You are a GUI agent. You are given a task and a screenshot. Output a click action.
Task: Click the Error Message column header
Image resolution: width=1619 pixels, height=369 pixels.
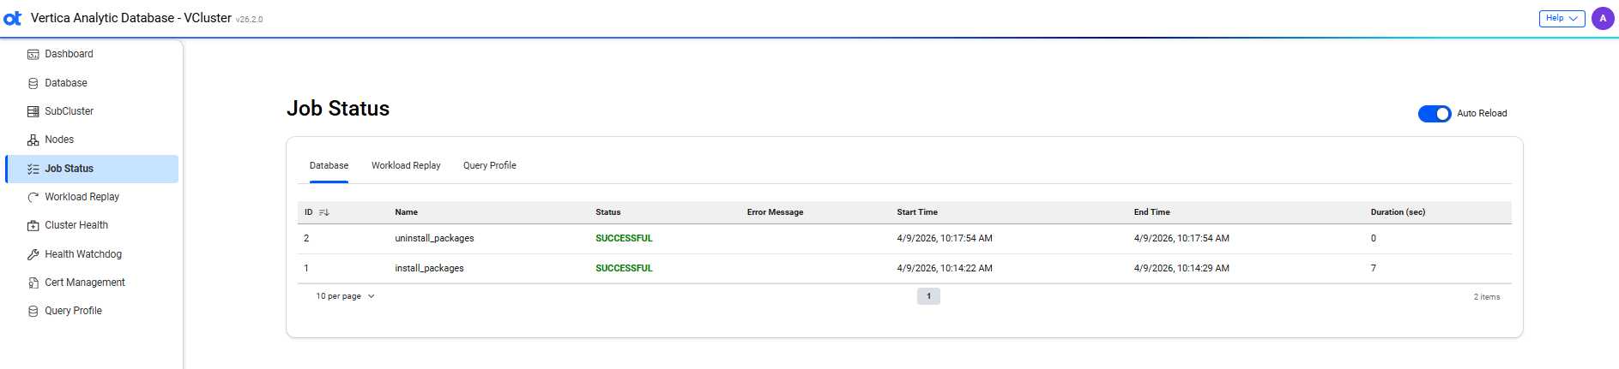[775, 212]
